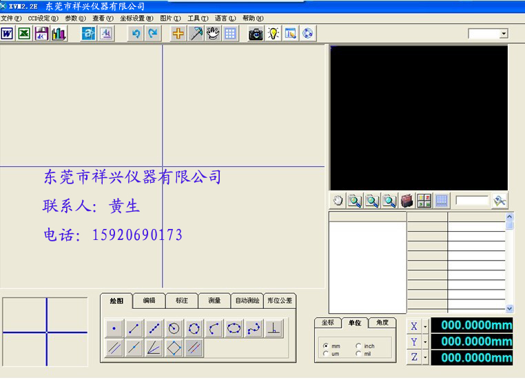Select the center-radius circle tool
525x380 pixels.
pyautogui.click(x=174, y=328)
